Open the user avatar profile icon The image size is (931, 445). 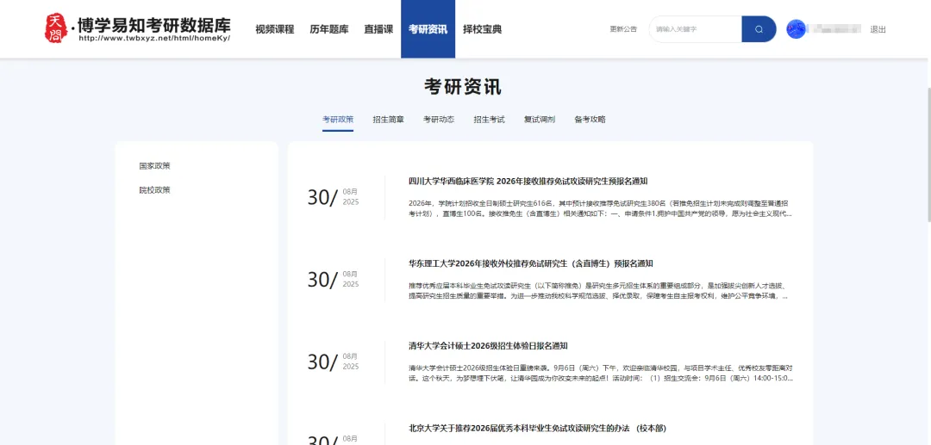[797, 29]
